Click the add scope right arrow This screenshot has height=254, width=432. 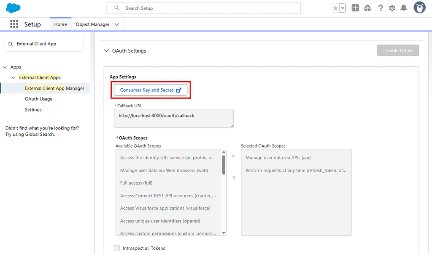234,156
